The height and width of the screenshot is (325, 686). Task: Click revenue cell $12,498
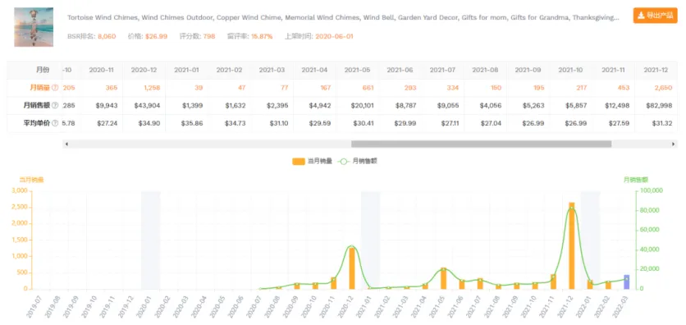coord(616,105)
